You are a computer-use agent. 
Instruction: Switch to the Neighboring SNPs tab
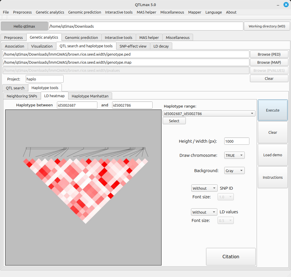pos(22,96)
